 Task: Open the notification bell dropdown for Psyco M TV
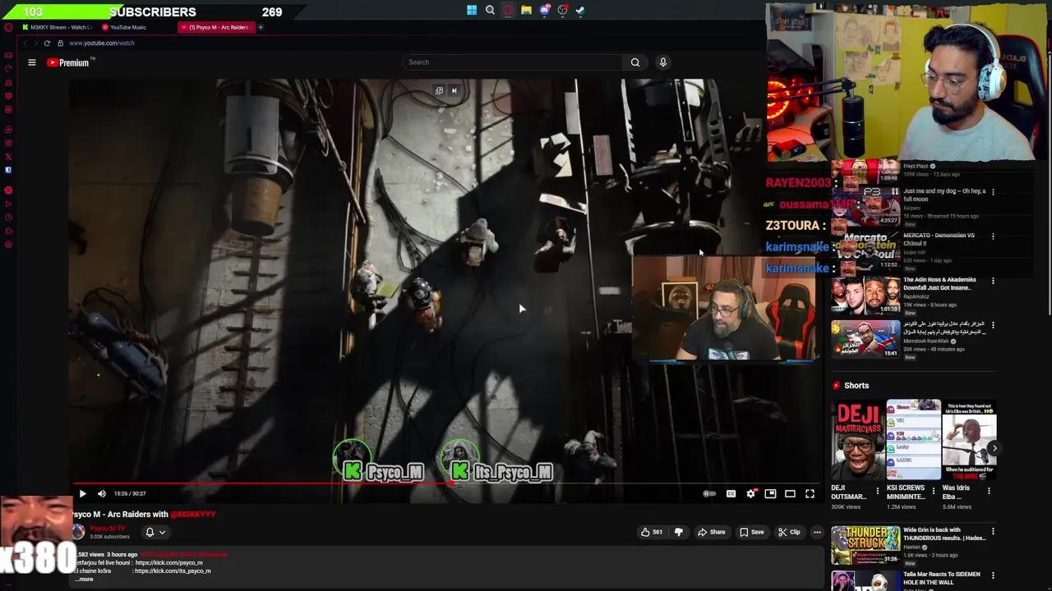155,532
